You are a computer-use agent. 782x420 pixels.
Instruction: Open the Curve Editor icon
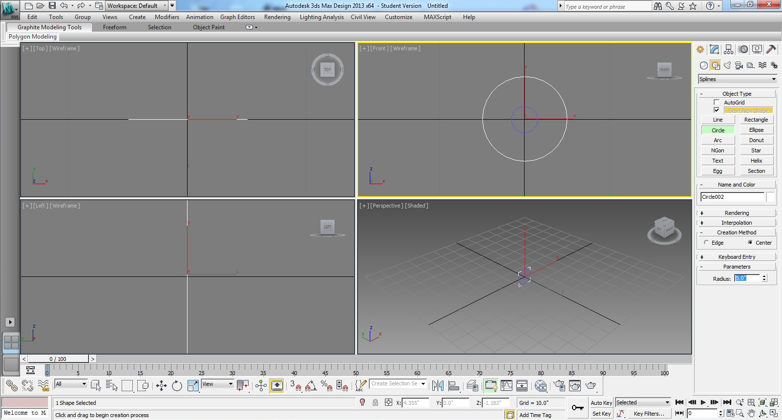point(507,386)
